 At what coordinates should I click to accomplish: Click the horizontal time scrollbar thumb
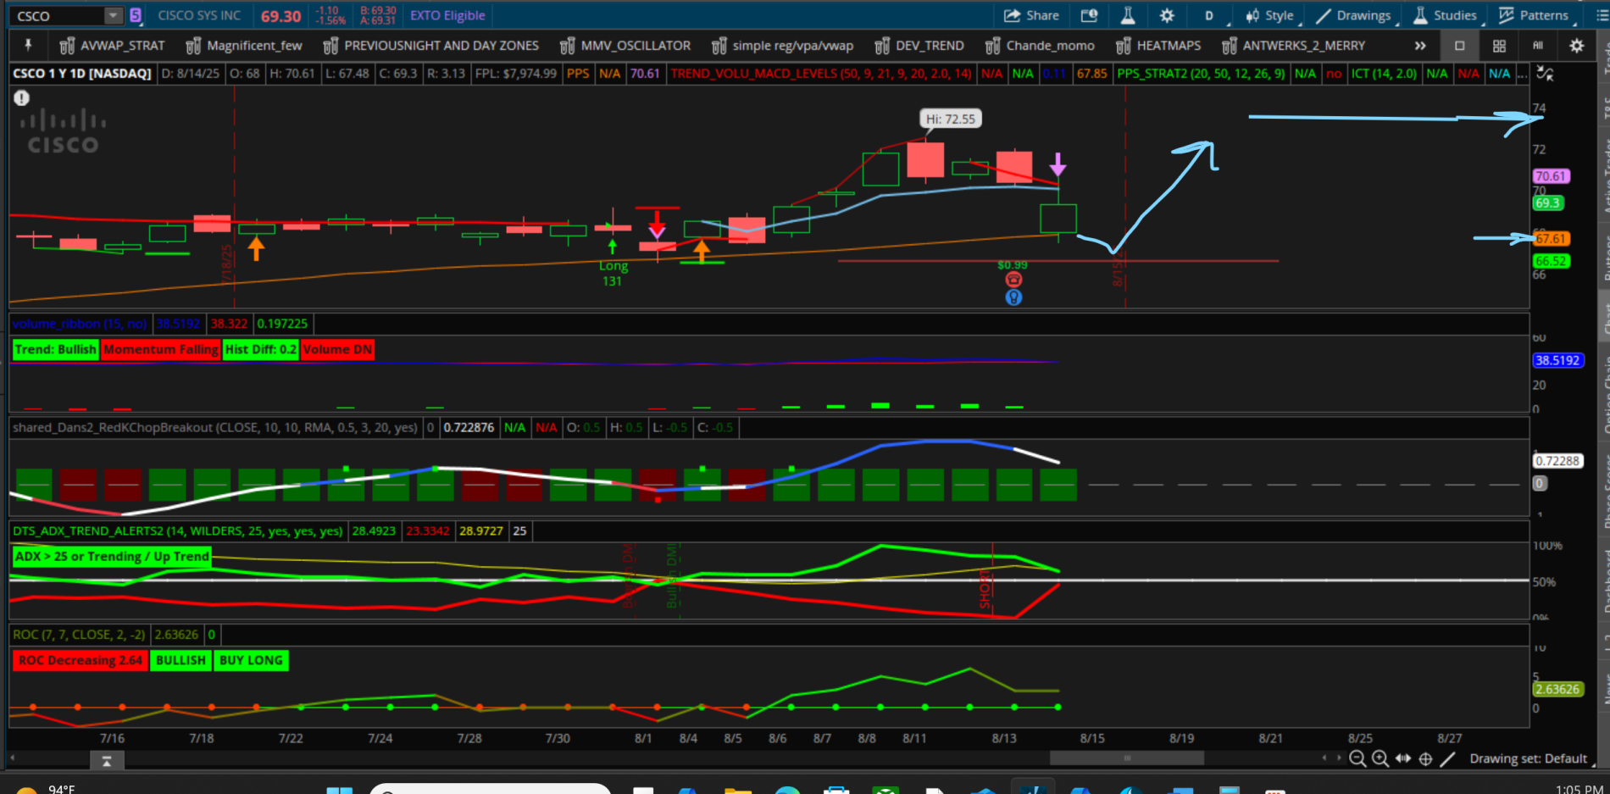(1126, 758)
